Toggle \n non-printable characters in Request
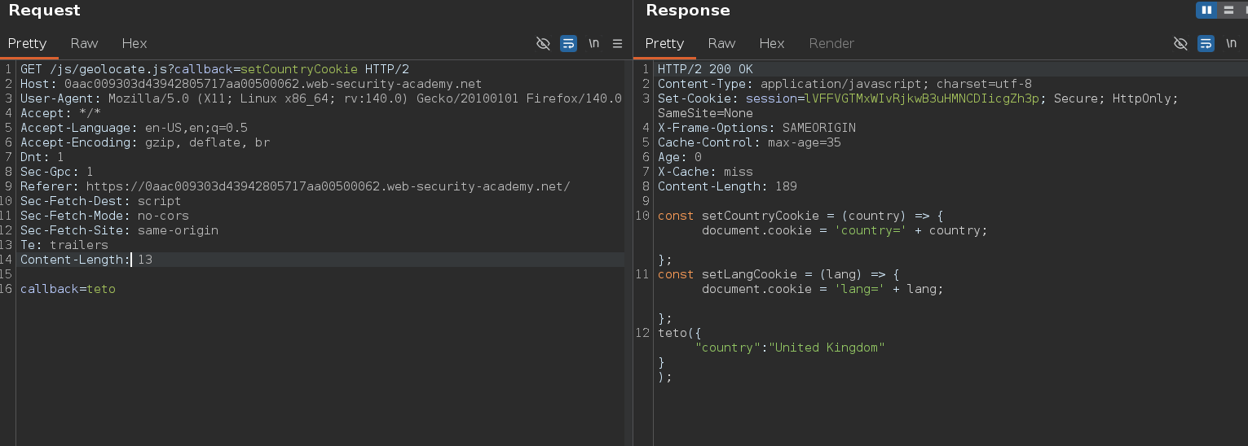 click(594, 43)
